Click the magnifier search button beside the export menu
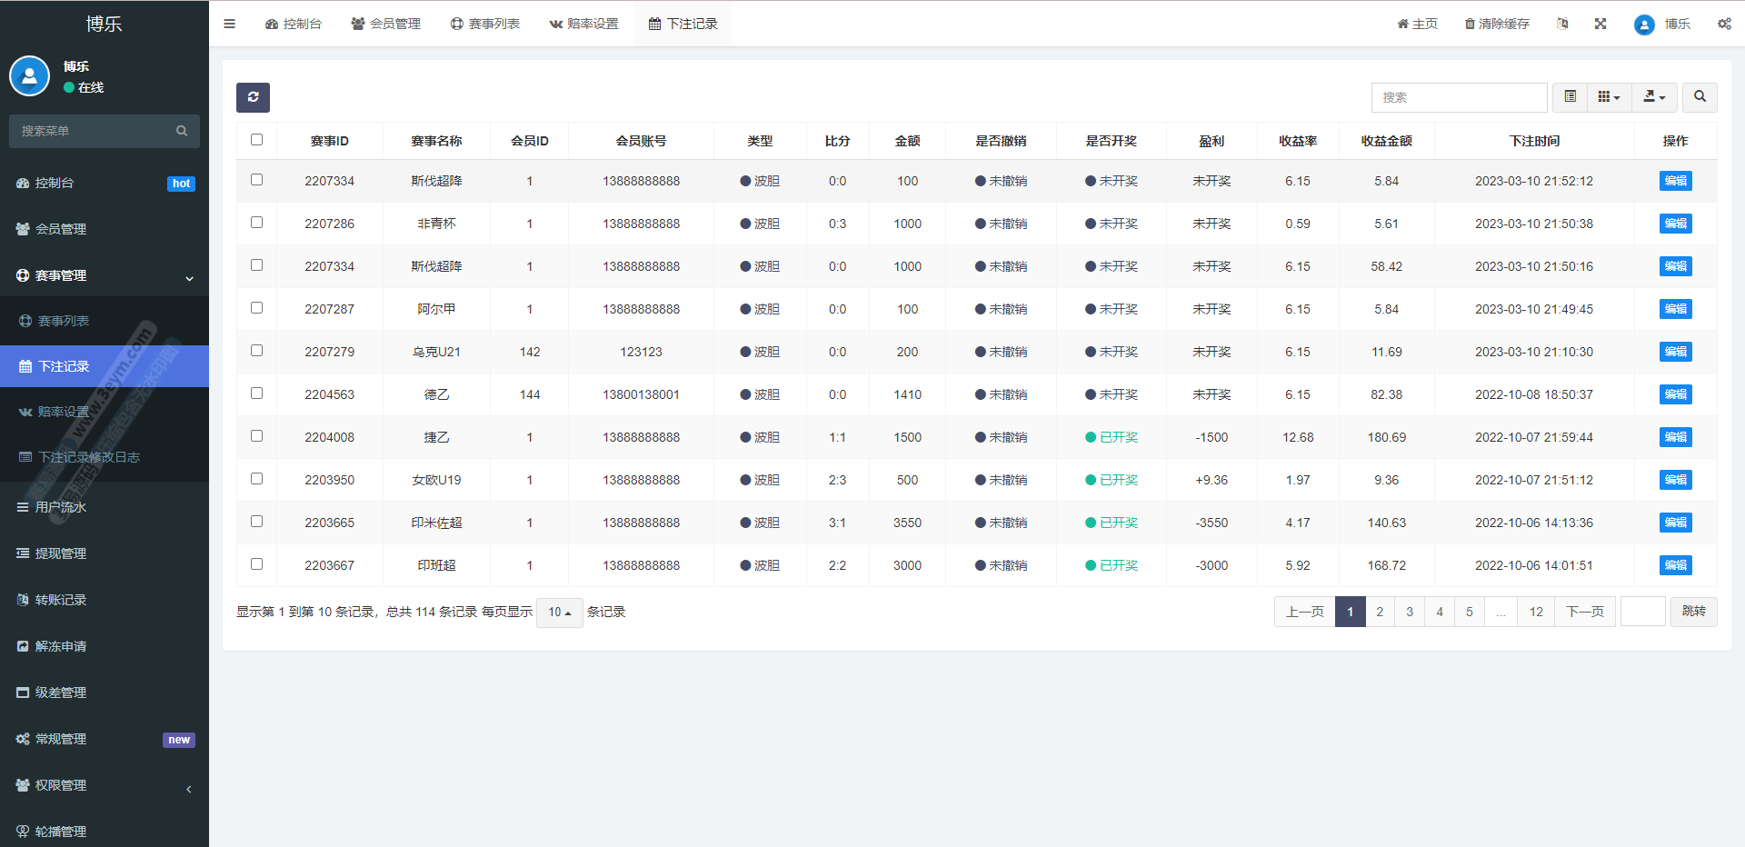 pyautogui.click(x=1700, y=97)
